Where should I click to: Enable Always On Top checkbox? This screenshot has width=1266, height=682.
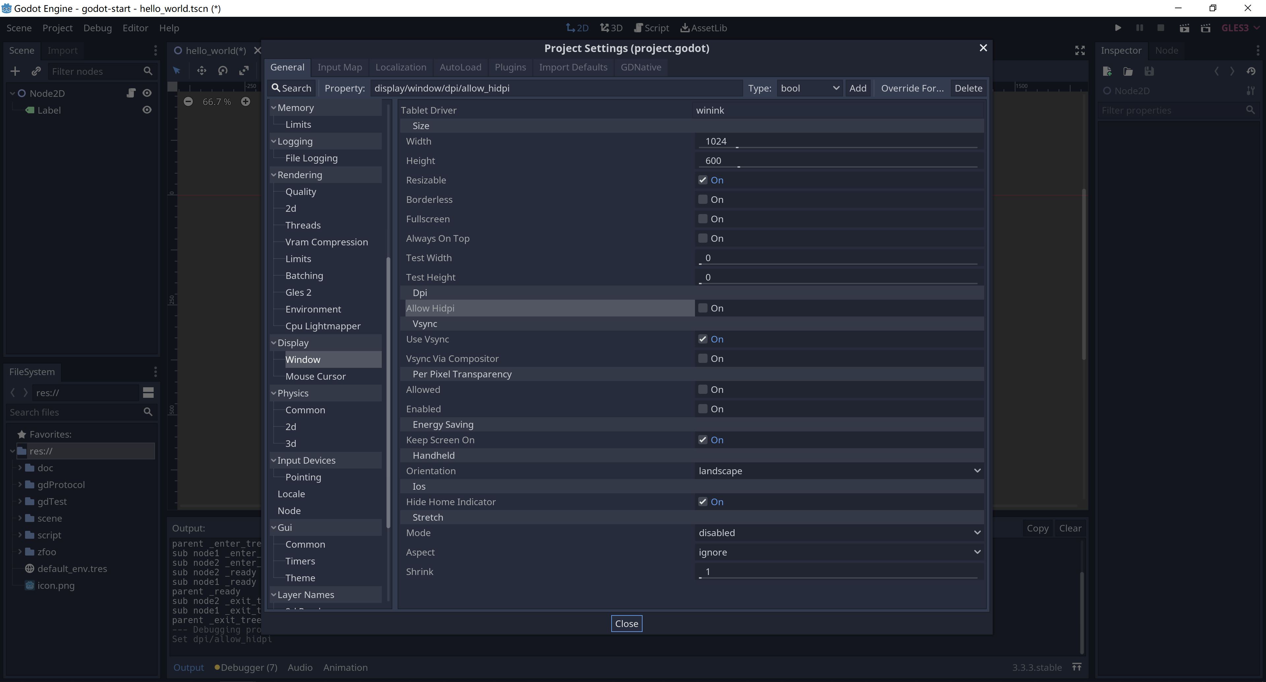[x=703, y=238]
